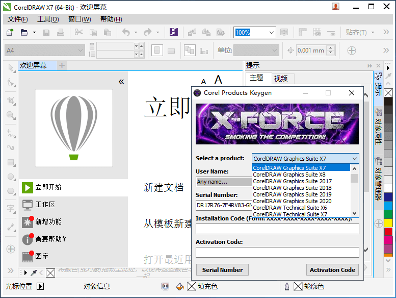Open Select a product combo box

[x=305, y=159]
